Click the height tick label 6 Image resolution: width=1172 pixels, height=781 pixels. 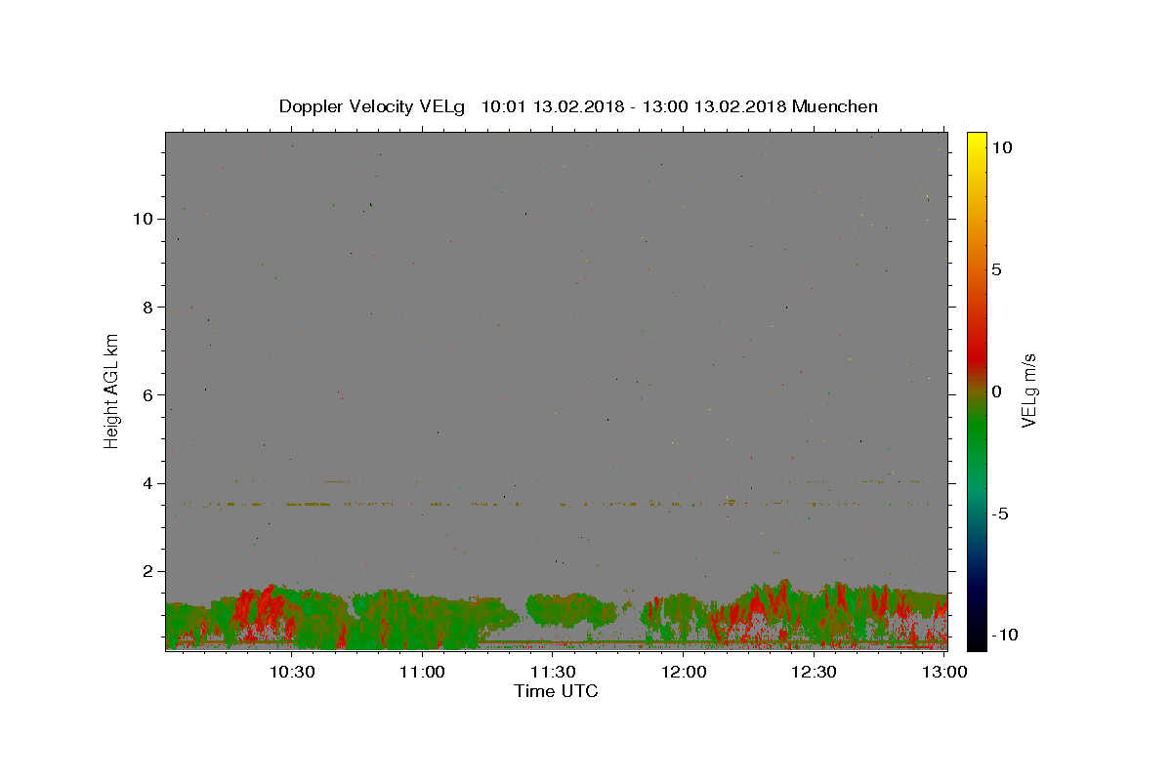(148, 395)
